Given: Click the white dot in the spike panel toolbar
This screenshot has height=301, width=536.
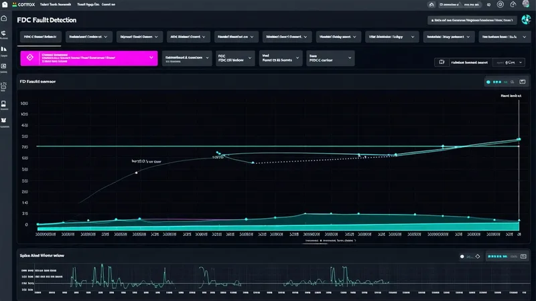Looking at the screenshot, I should 462,256.
